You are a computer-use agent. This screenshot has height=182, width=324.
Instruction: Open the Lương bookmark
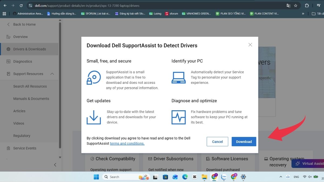pyautogui.click(x=155, y=13)
